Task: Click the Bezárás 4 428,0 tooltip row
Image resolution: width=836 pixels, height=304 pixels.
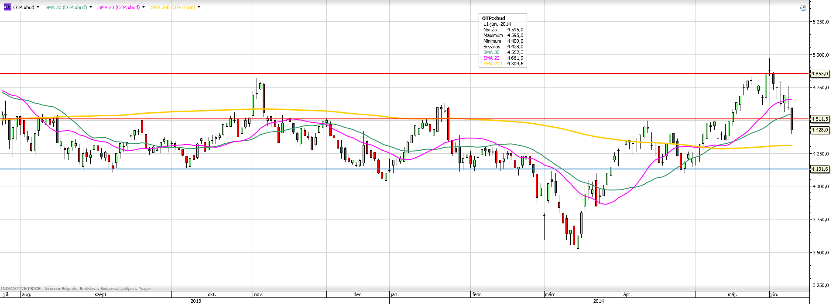Action: pyautogui.click(x=503, y=47)
